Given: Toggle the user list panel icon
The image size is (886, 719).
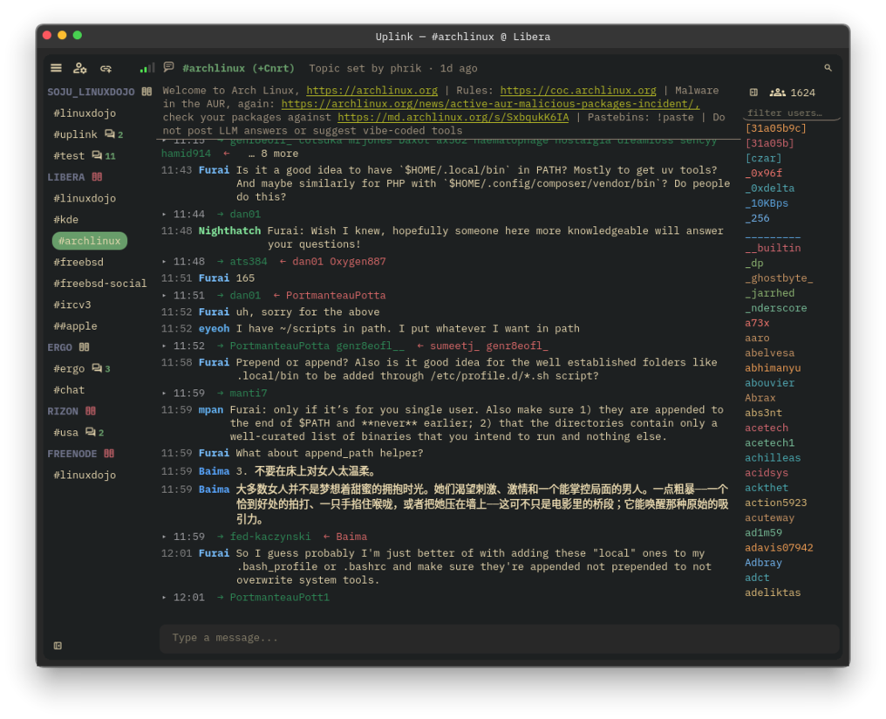Looking at the screenshot, I should (753, 92).
